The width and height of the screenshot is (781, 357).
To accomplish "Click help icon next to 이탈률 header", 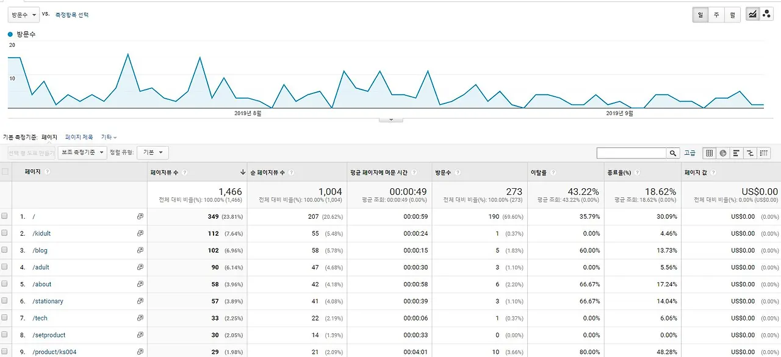I will (x=553, y=172).
